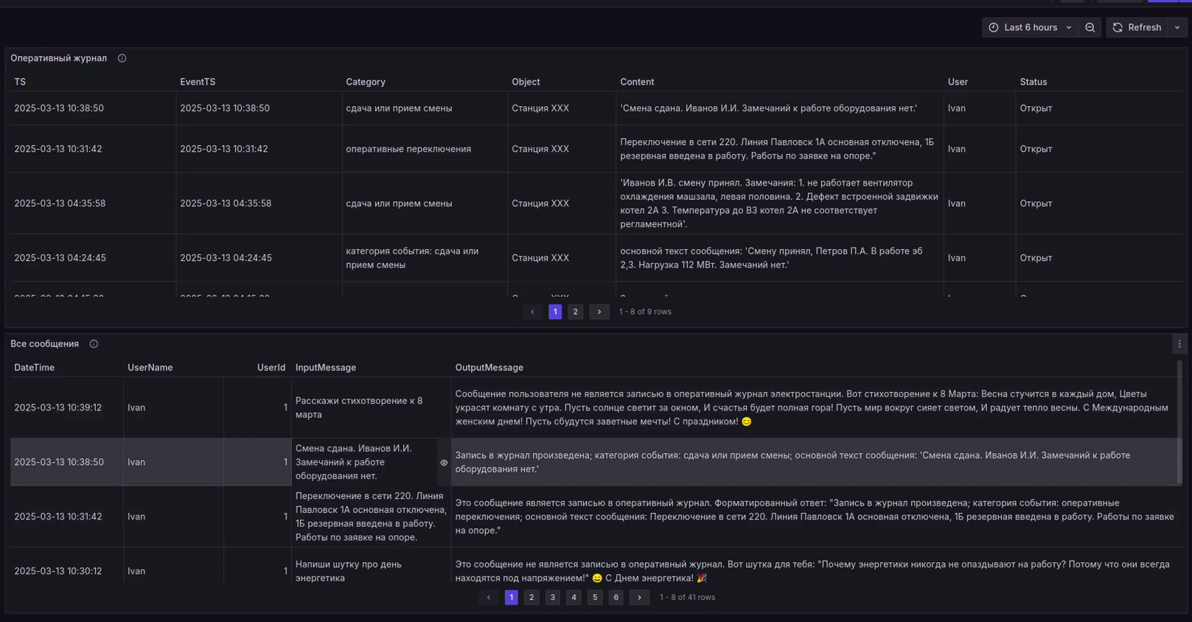The image size is (1192, 622).
Task: Open the Все сообщения panel three-dot menu
Action: click(1179, 344)
